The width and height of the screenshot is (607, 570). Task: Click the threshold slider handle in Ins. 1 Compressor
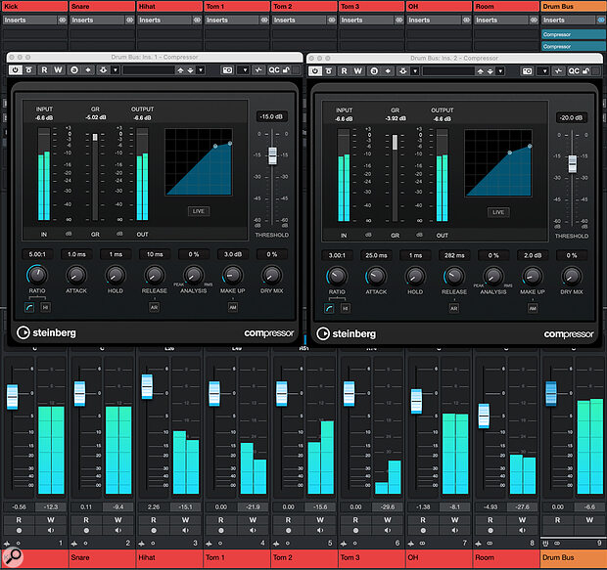[272, 155]
